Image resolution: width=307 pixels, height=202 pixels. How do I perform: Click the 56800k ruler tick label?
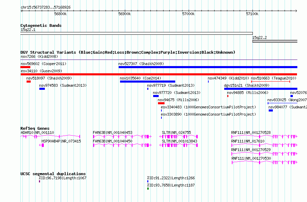pyautogui.click(x=60, y=14)
